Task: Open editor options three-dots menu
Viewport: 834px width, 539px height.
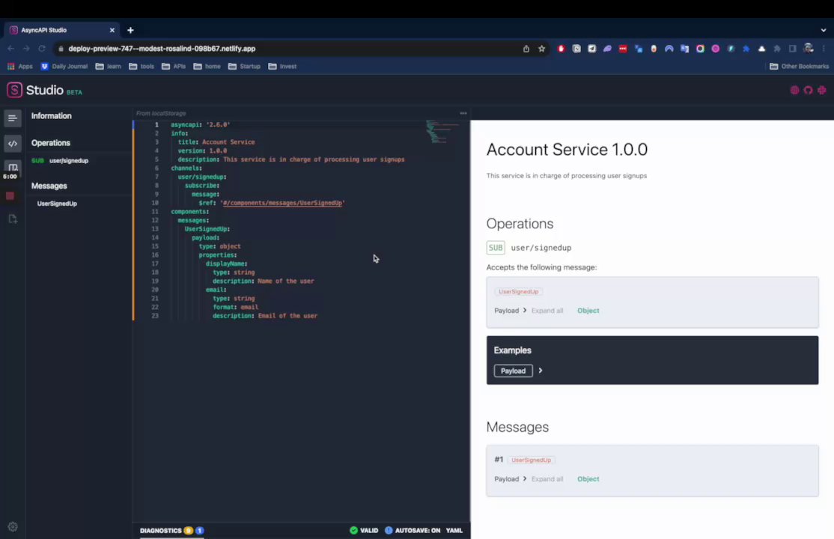Action: pos(463,113)
